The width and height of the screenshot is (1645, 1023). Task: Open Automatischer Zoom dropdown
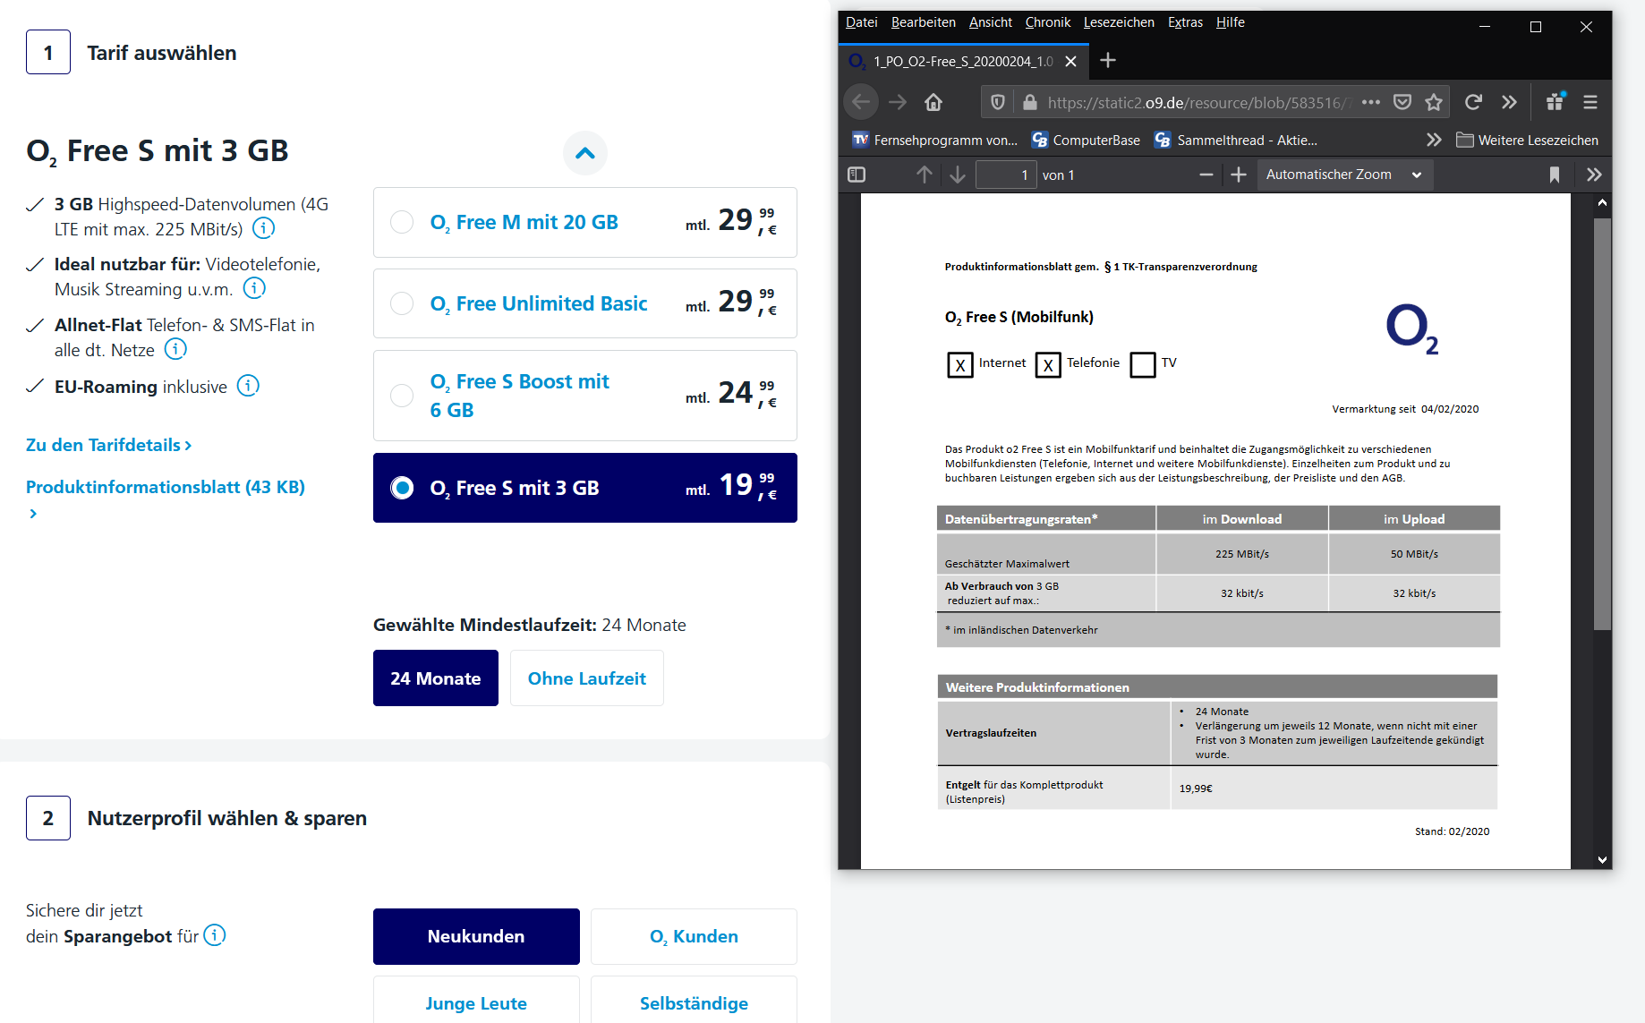[1345, 175]
